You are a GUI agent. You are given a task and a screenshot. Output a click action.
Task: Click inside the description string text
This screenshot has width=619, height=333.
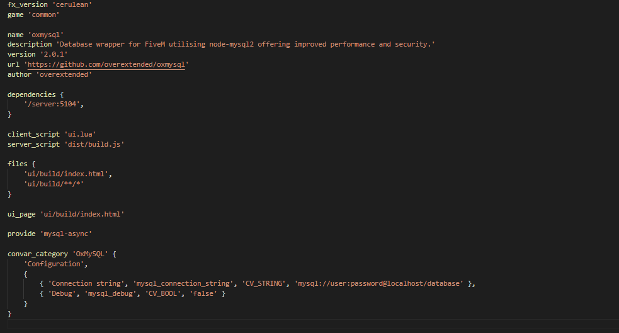click(x=245, y=45)
